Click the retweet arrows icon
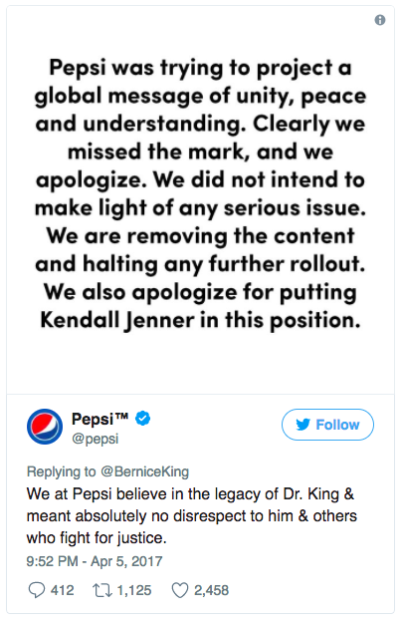The image size is (400, 621). pyautogui.click(x=102, y=590)
